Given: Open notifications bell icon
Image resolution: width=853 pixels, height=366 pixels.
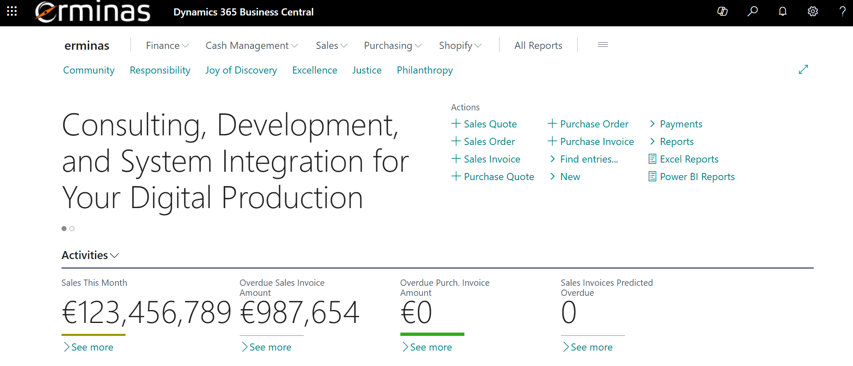Looking at the screenshot, I should [783, 11].
